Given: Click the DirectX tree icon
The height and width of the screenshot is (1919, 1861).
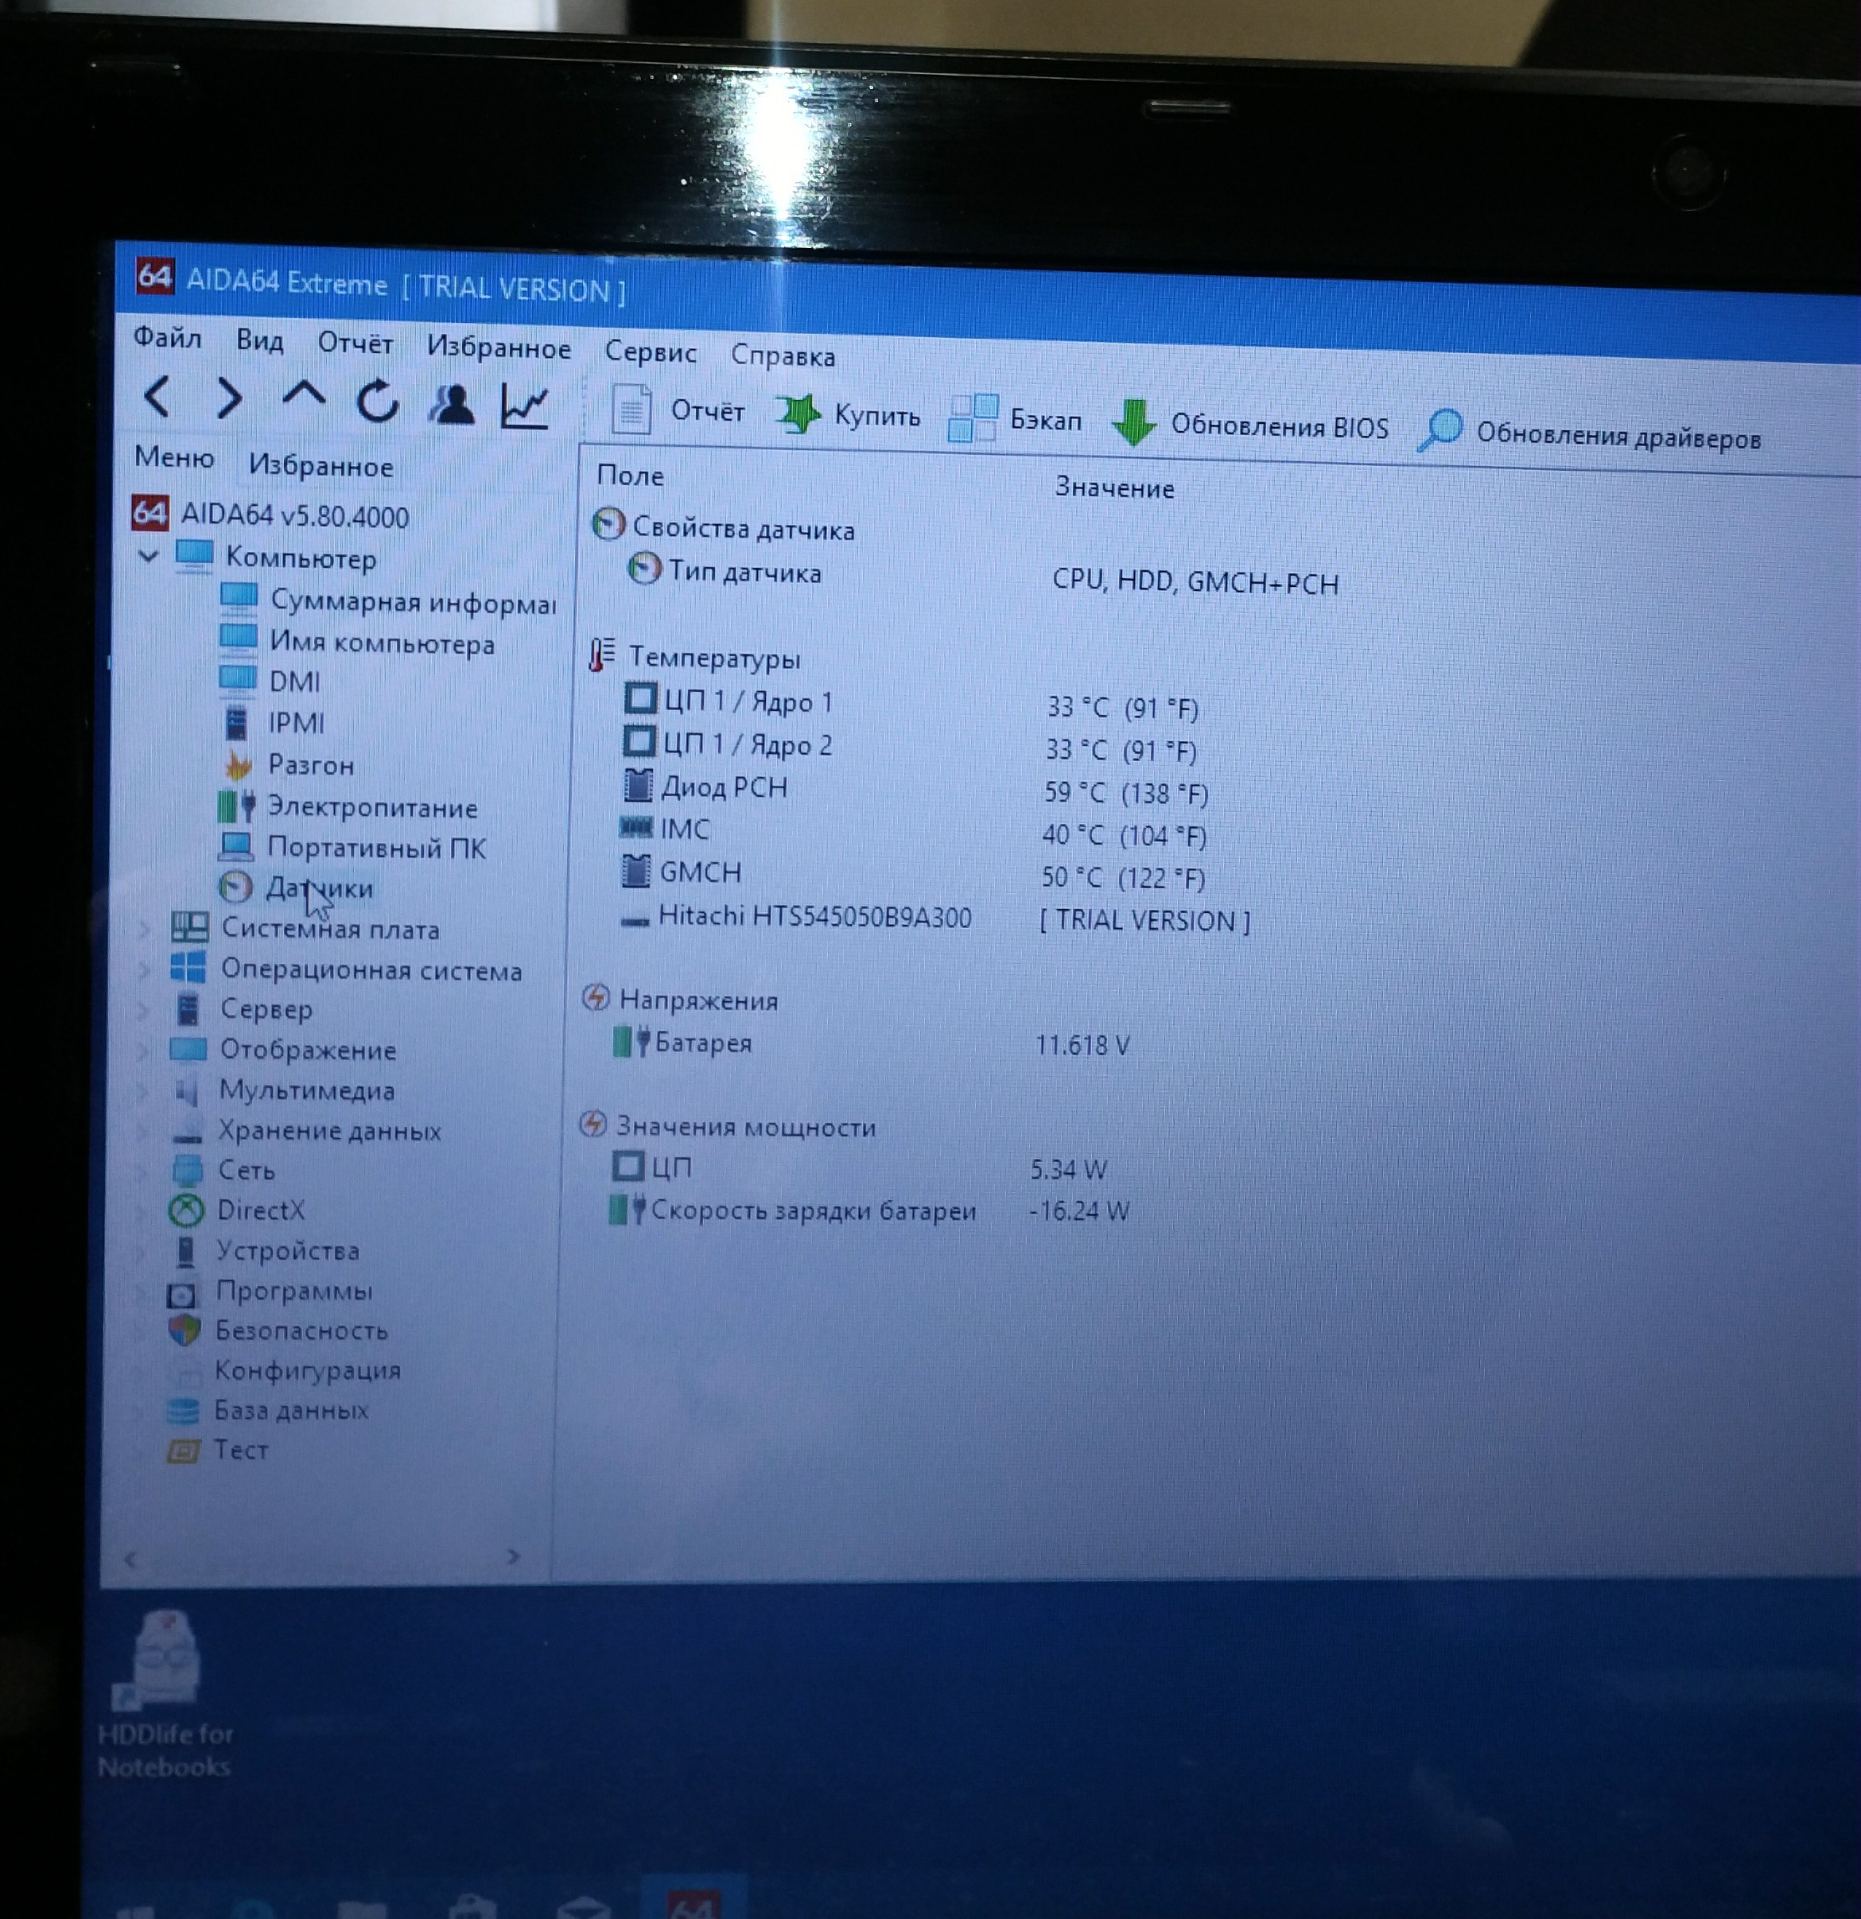Looking at the screenshot, I should pos(186,1211).
